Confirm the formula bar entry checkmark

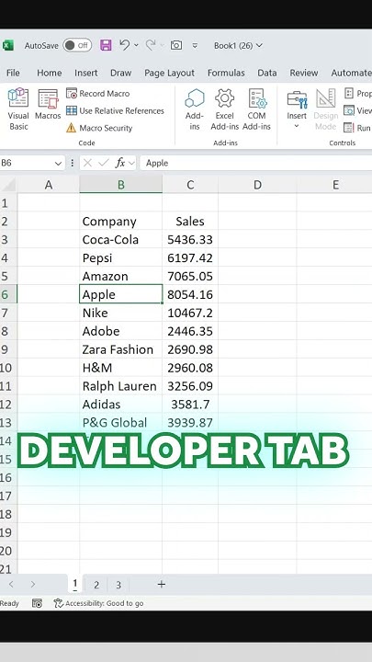(103, 163)
